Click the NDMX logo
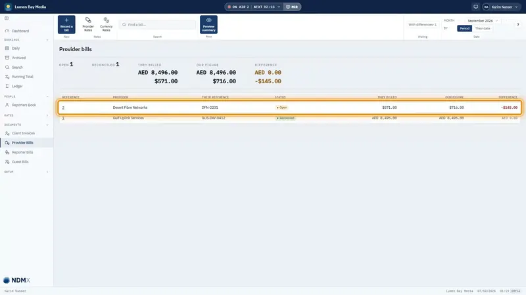 point(16,280)
